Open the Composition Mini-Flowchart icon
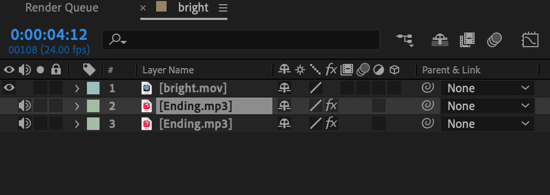The width and height of the screenshot is (550, 195). tap(405, 40)
